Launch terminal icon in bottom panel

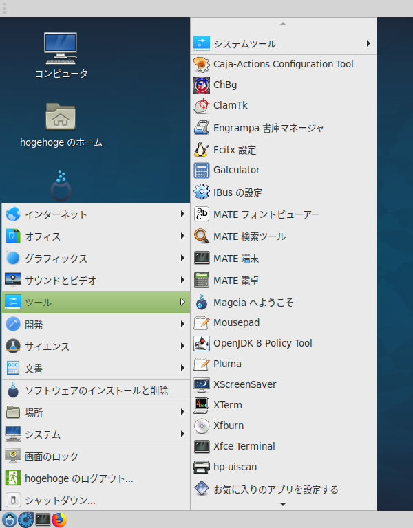(43, 520)
